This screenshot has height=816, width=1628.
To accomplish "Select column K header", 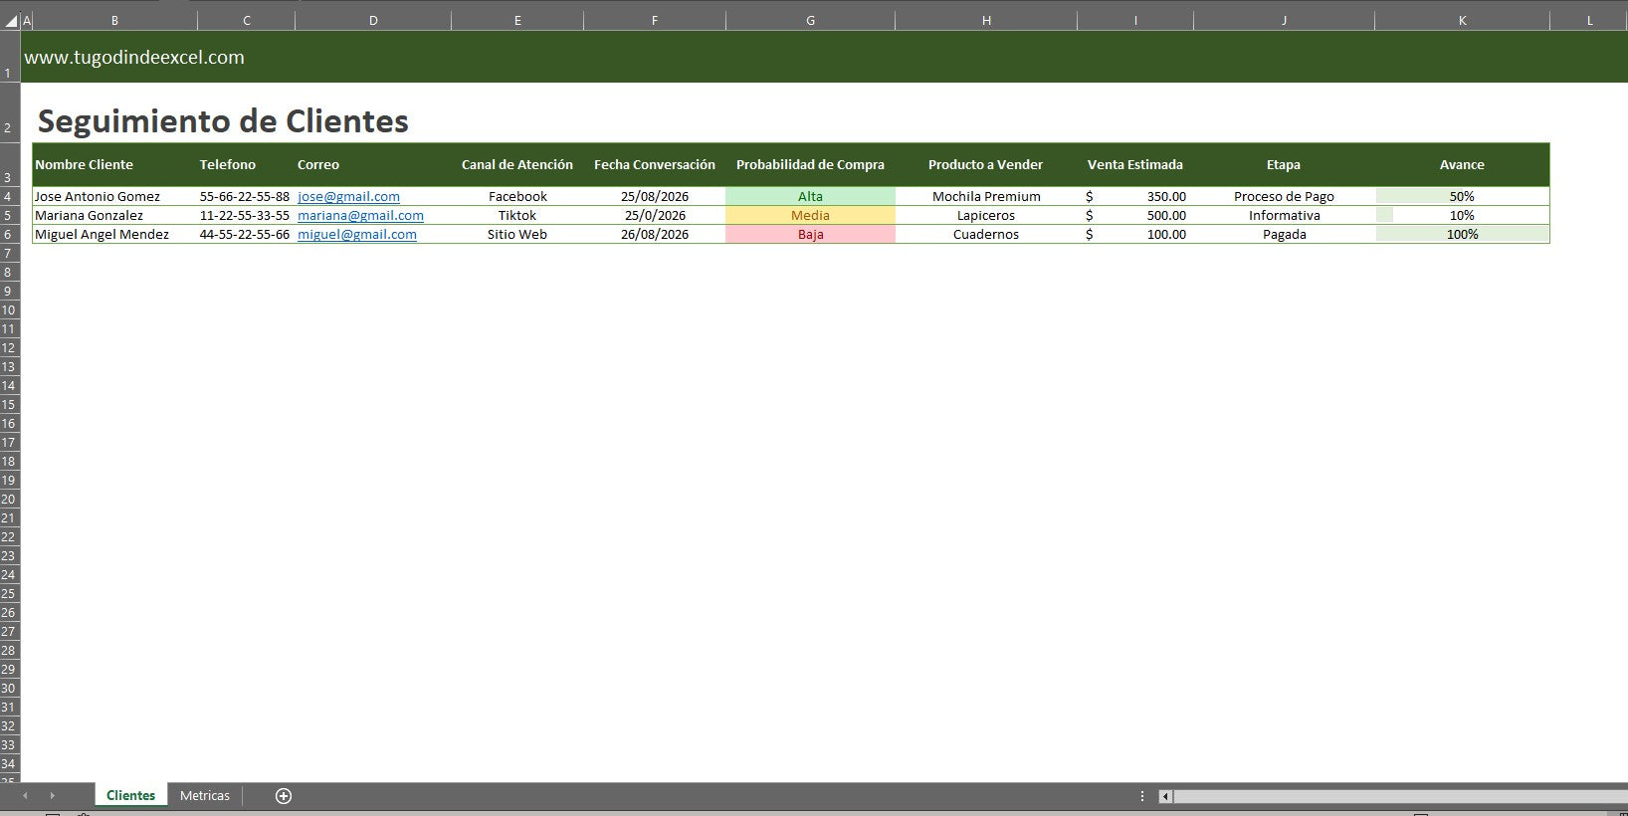I will [1462, 20].
